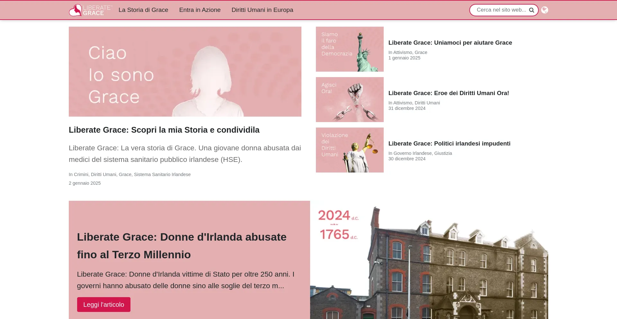Open Diritti Umani in Europa menu

(262, 10)
